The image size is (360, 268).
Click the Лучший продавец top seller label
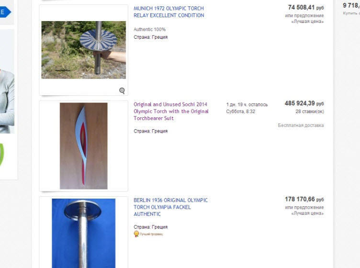pyautogui.click(x=151, y=234)
